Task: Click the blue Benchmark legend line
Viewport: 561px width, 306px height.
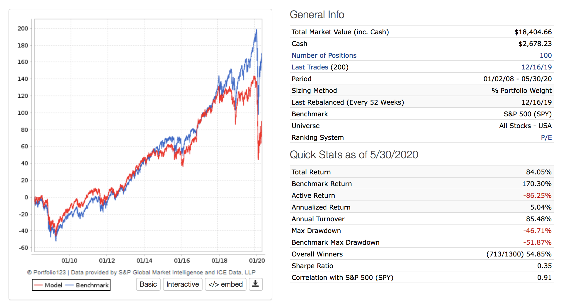Action: (x=69, y=285)
